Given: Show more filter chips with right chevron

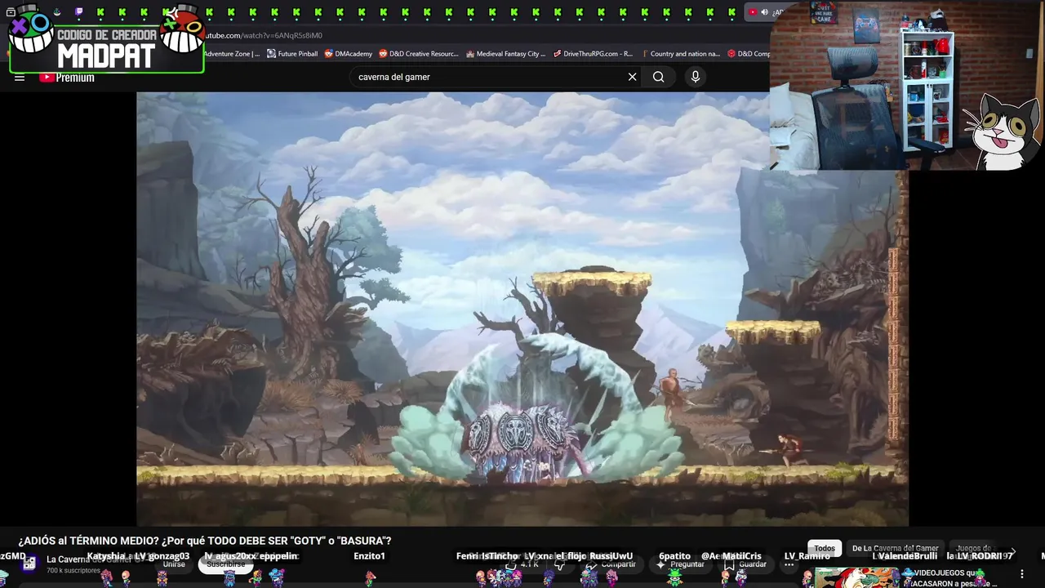Looking at the screenshot, I should 1012,552.
